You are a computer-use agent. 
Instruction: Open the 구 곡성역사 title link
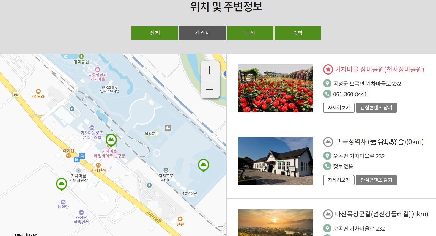tap(379, 142)
